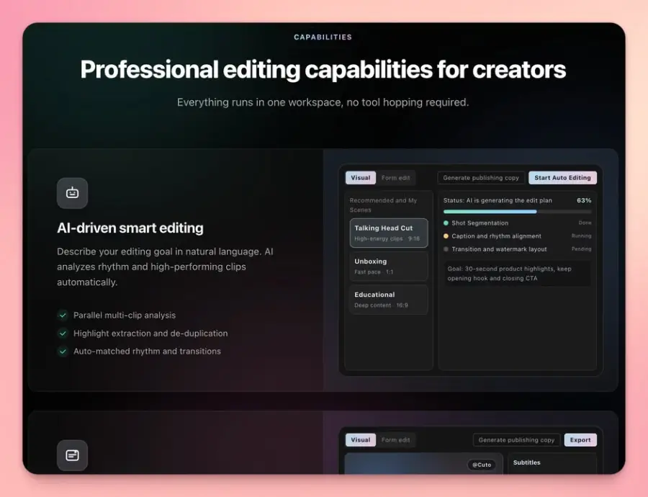
Task: Click the Subtitles panel heading
Action: click(526, 462)
